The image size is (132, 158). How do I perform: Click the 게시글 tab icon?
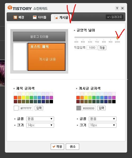point(56,18)
